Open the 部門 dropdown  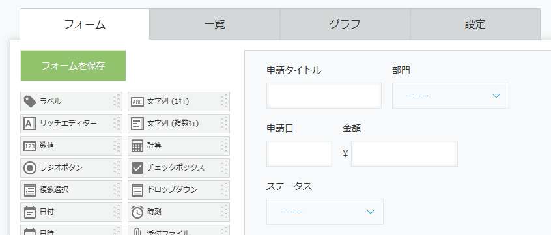pyautogui.click(x=451, y=96)
